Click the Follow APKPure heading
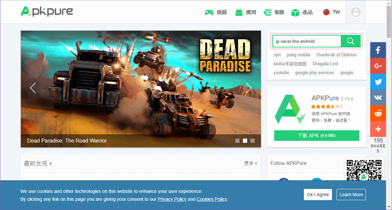This screenshot has height=210, width=392. [289, 163]
